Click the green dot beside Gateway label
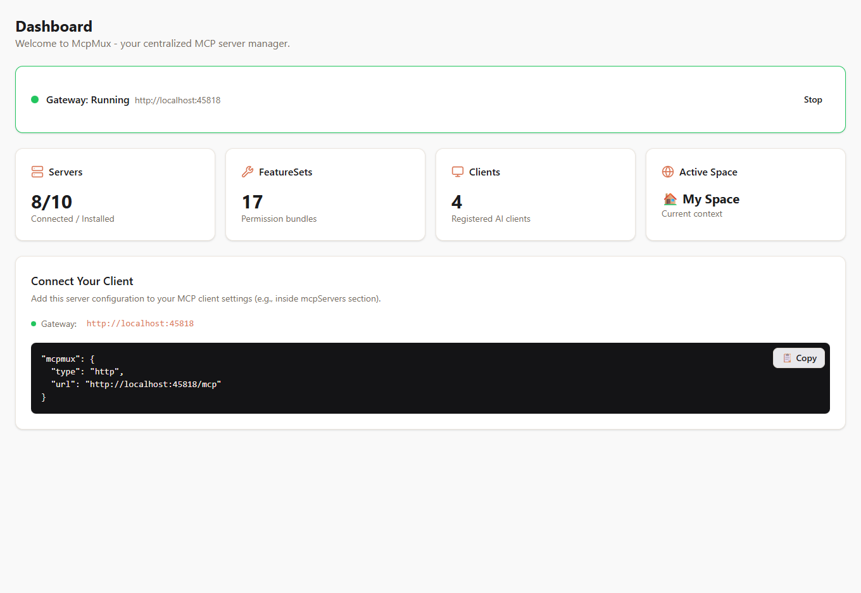This screenshot has width=861, height=593. (34, 324)
